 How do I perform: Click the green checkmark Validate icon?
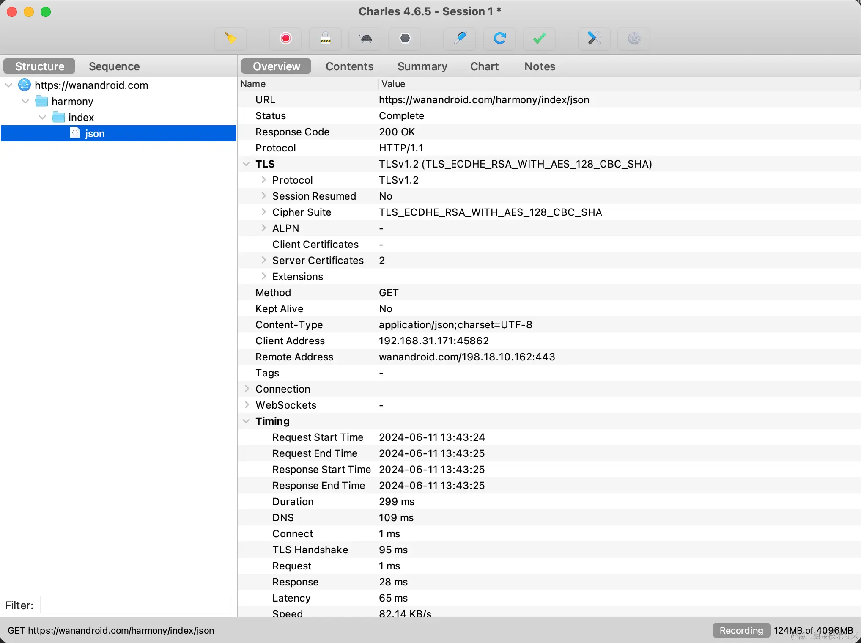coord(539,38)
